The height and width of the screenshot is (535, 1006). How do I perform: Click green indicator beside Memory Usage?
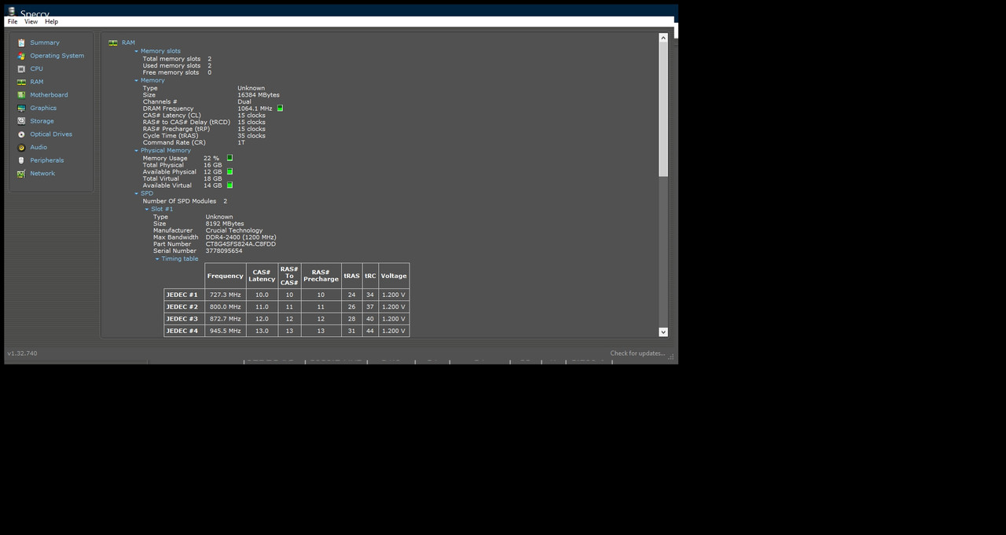(x=229, y=158)
